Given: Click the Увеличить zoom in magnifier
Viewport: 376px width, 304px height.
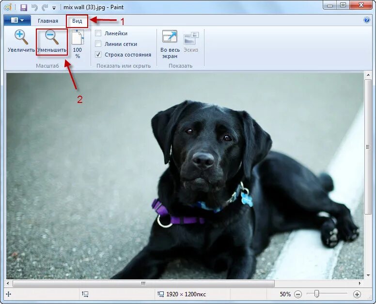Looking at the screenshot, I should tap(21, 41).
